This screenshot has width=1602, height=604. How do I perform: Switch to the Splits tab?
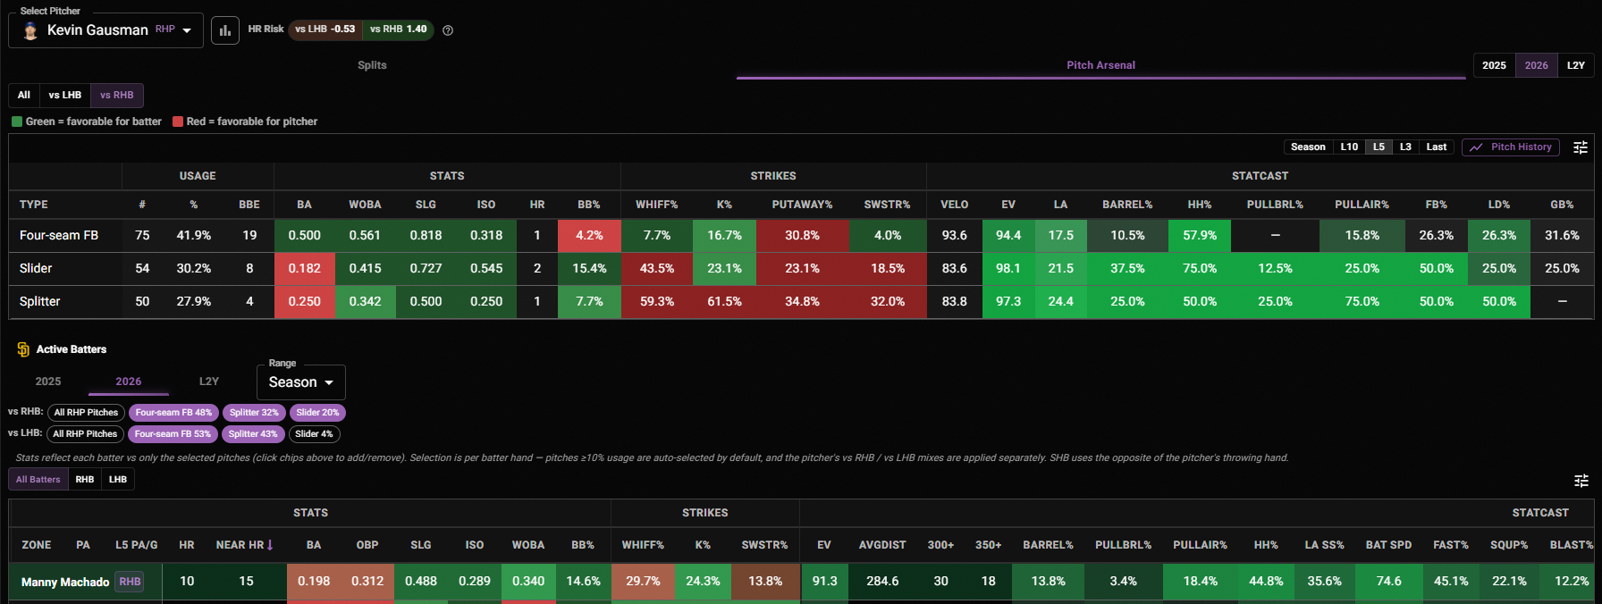point(372,65)
